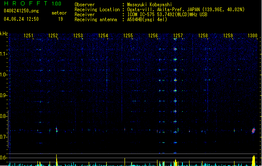Click the date stamp 04.06.24 12:50
Viewport: 262px width, 166px height.
tap(21, 19)
